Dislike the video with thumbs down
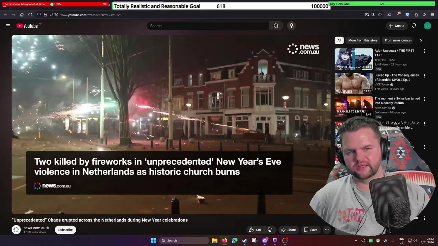Screen dimensions: 438x246 pyautogui.click(x=270, y=230)
